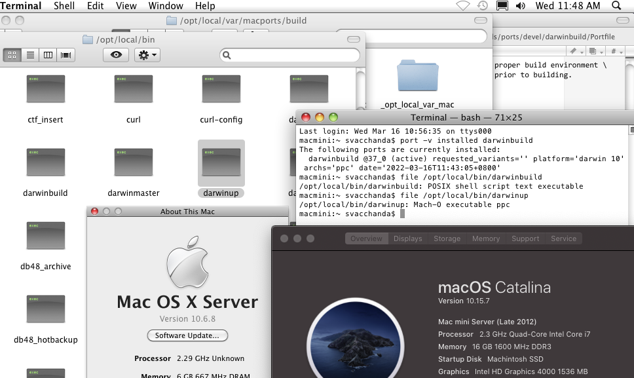This screenshot has height=378, width=634.
Task: Click Version 10.6.8 text in About This Mac
Action: point(187,318)
